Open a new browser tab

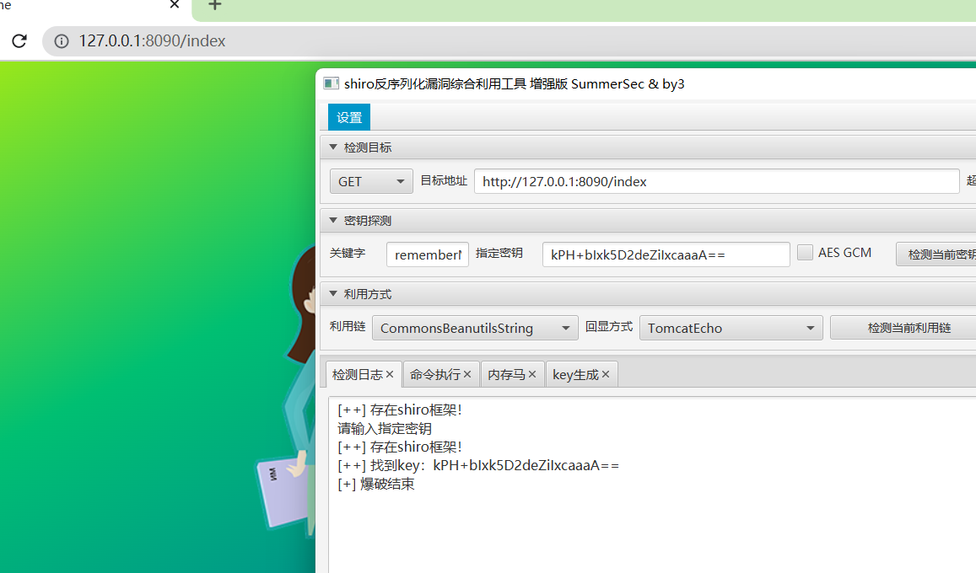pyautogui.click(x=214, y=6)
